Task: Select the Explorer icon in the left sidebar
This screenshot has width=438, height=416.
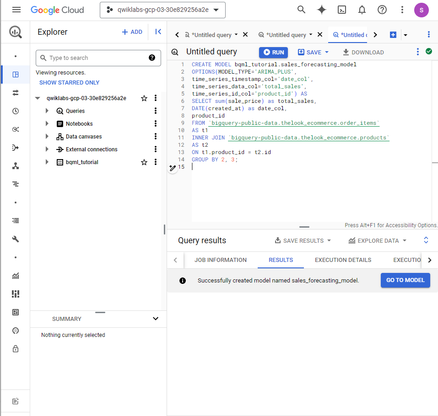Action: (16, 75)
